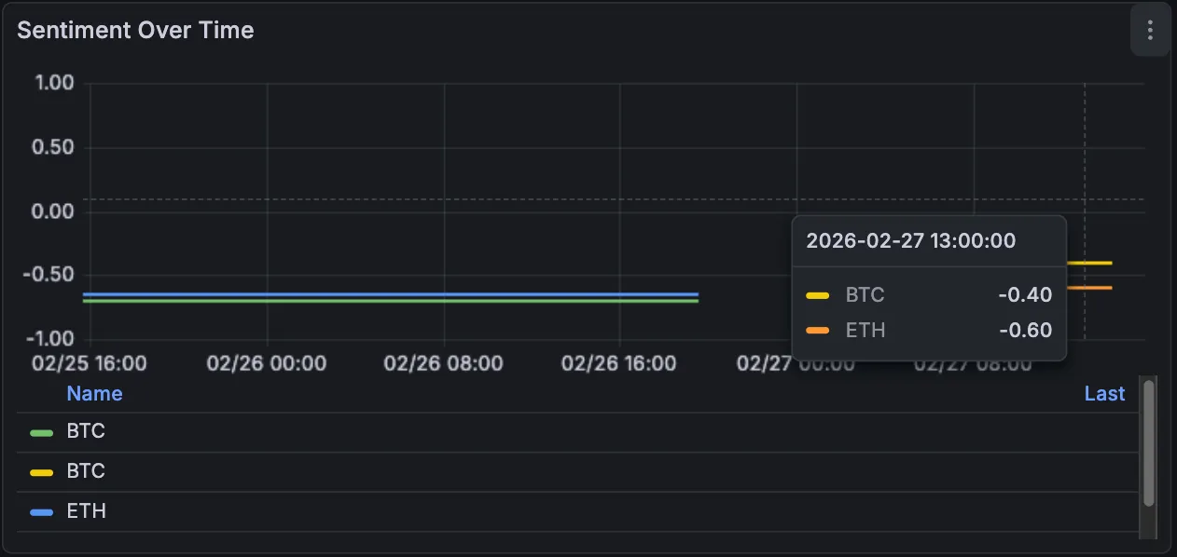Click the legend vertical scrollbar thumb
This screenshot has width=1177, height=557.
tap(1149, 442)
